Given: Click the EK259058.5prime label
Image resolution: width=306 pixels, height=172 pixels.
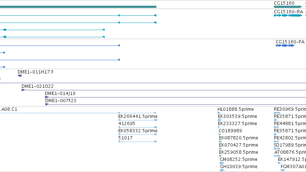Looking at the screenshot, I should 238,152.
